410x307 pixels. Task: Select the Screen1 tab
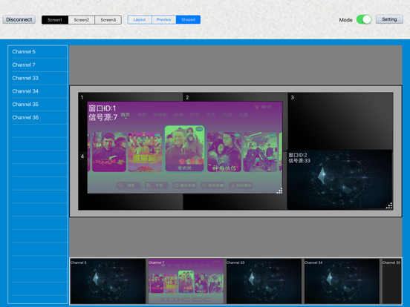point(55,20)
